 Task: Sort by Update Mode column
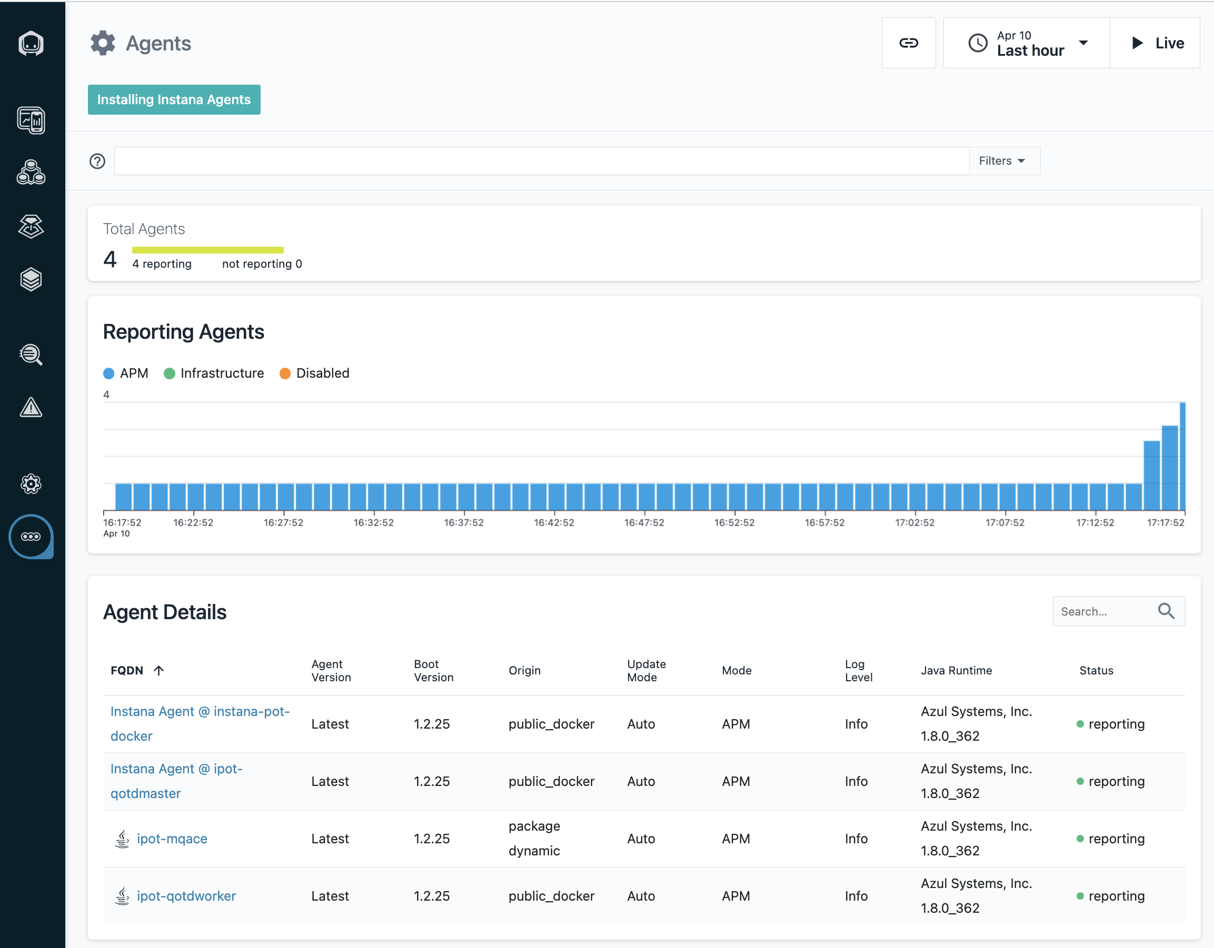coord(646,670)
